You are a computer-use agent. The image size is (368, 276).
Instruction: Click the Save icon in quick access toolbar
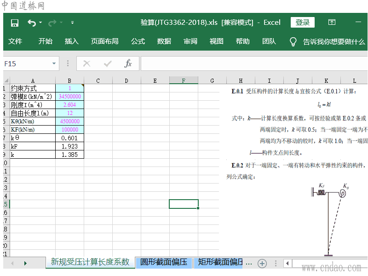point(15,23)
